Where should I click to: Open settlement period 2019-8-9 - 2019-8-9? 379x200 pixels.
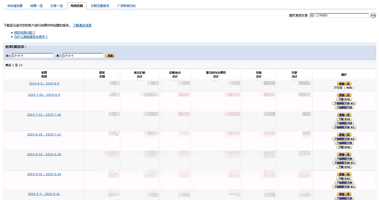point(44,84)
